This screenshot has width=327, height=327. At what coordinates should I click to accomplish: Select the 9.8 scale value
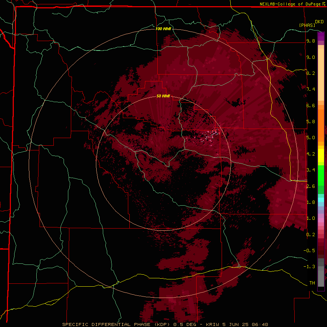point(311,41)
